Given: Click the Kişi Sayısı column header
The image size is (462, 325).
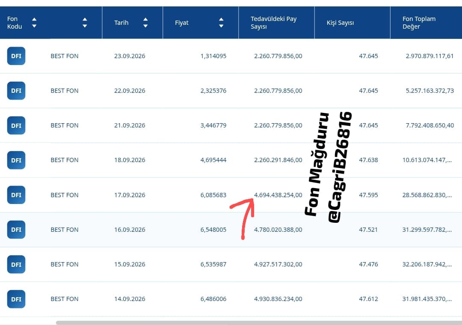Looking at the screenshot, I should point(340,23).
